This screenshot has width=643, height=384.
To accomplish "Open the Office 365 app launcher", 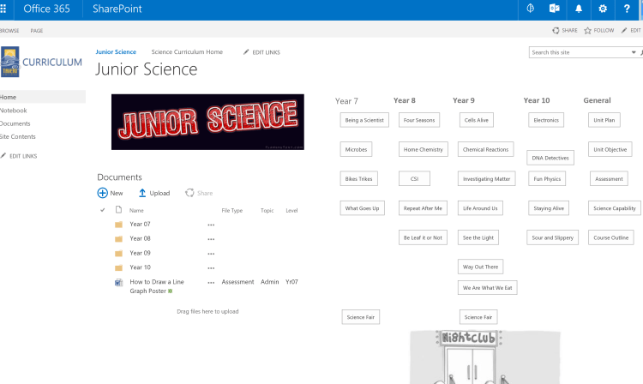I will point(7,9).
